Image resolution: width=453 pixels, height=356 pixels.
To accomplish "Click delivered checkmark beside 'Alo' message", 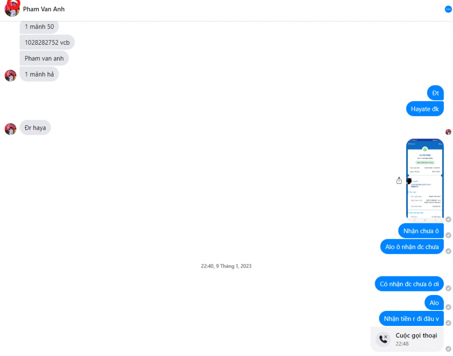I will (449, 307).
